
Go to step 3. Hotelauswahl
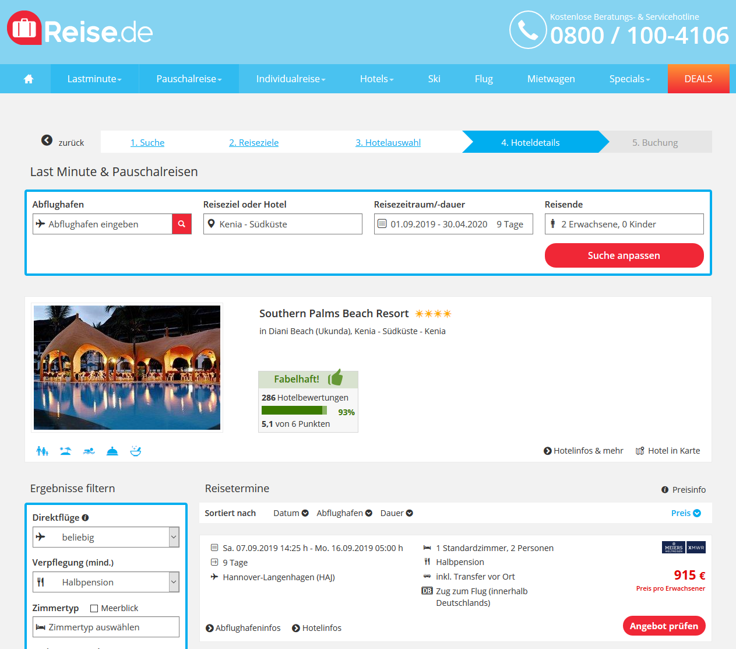pos(388,142)
